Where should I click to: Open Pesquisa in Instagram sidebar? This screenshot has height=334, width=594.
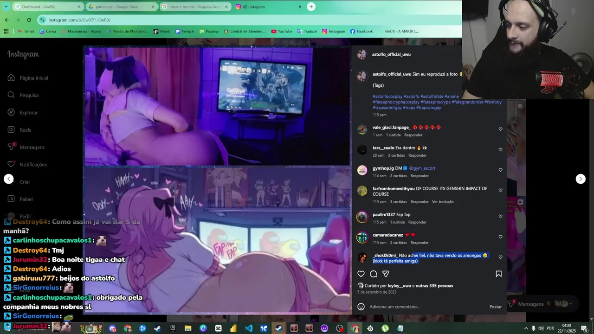point(23,95)
